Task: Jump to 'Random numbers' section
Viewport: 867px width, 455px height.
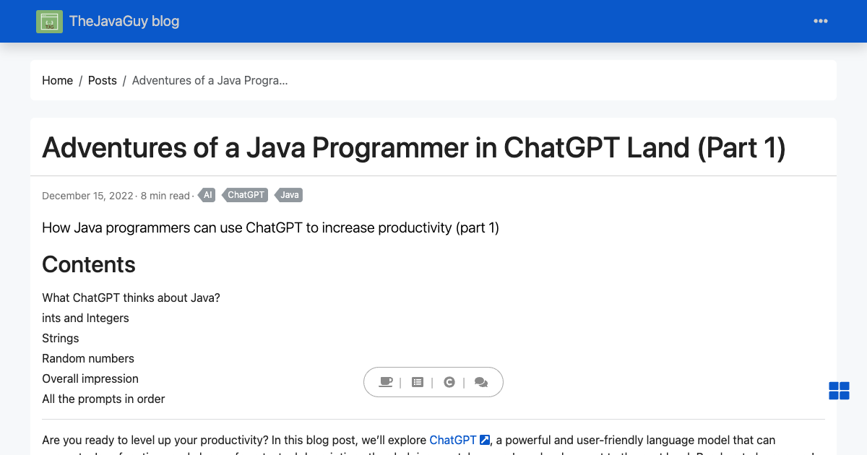Action: click(88, 358)
